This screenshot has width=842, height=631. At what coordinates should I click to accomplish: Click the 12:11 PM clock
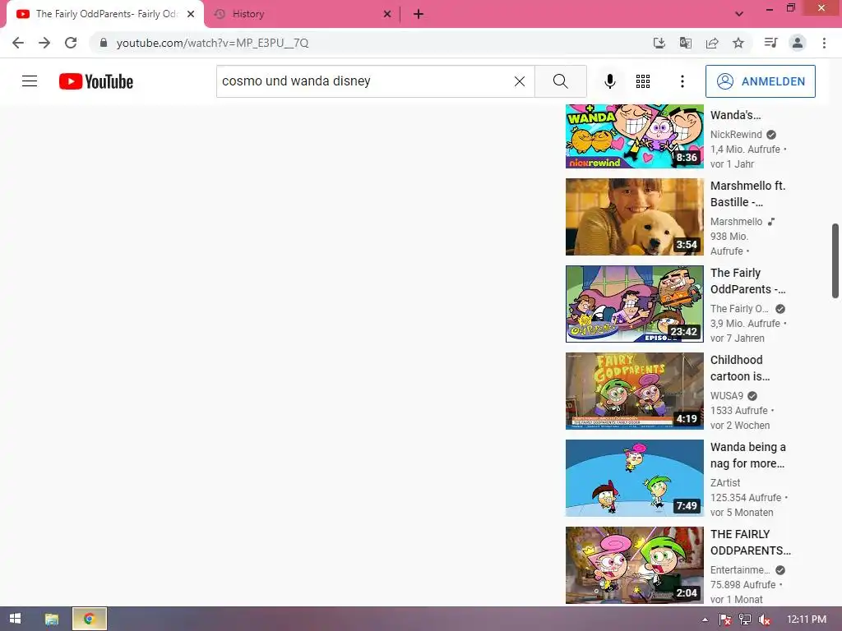(x=807, y=619)
